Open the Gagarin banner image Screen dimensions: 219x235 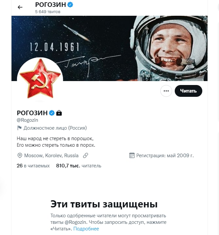click(109, 48)
